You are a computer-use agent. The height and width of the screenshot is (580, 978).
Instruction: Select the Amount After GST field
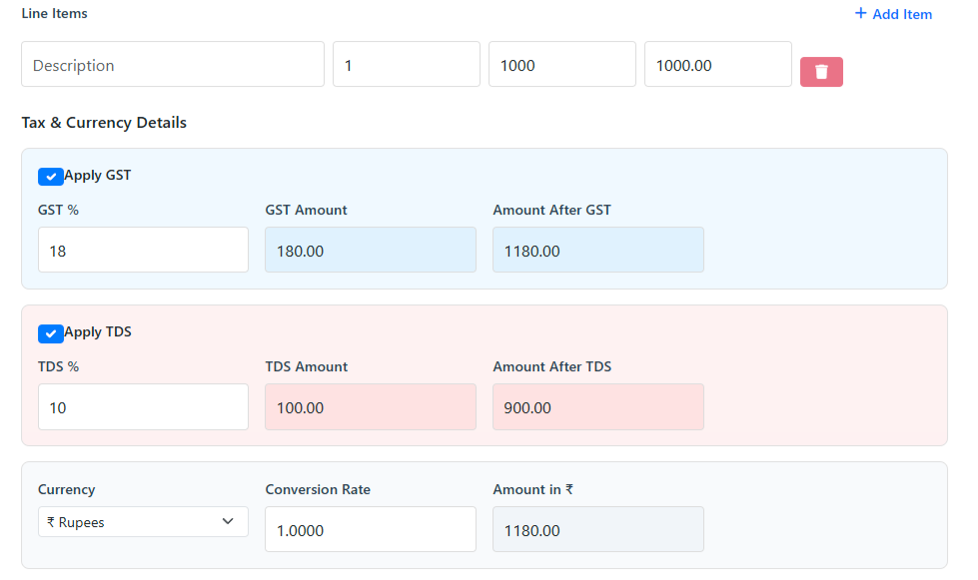597,251
